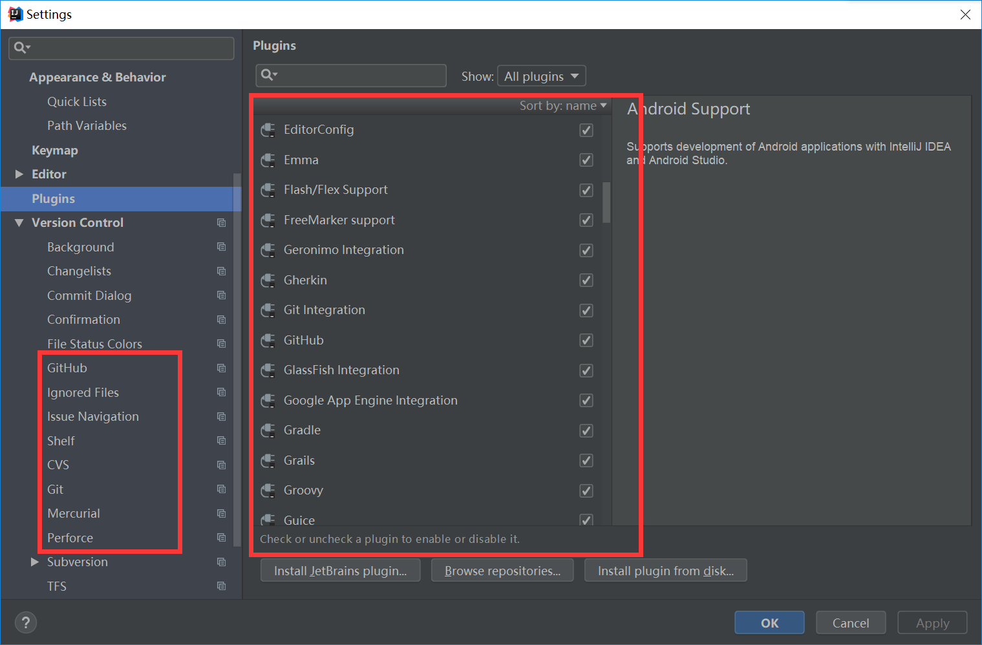Click the Cancel button
Screen dimensions: 982x645
click(851, 623)
